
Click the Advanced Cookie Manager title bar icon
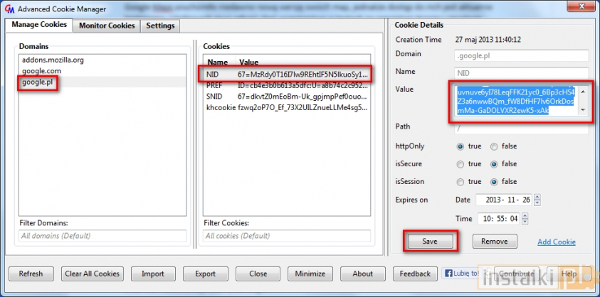click(x=8, y=9)
